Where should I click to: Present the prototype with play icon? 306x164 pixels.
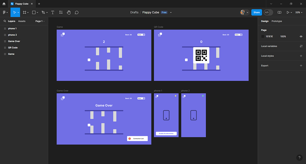(288, 12)
